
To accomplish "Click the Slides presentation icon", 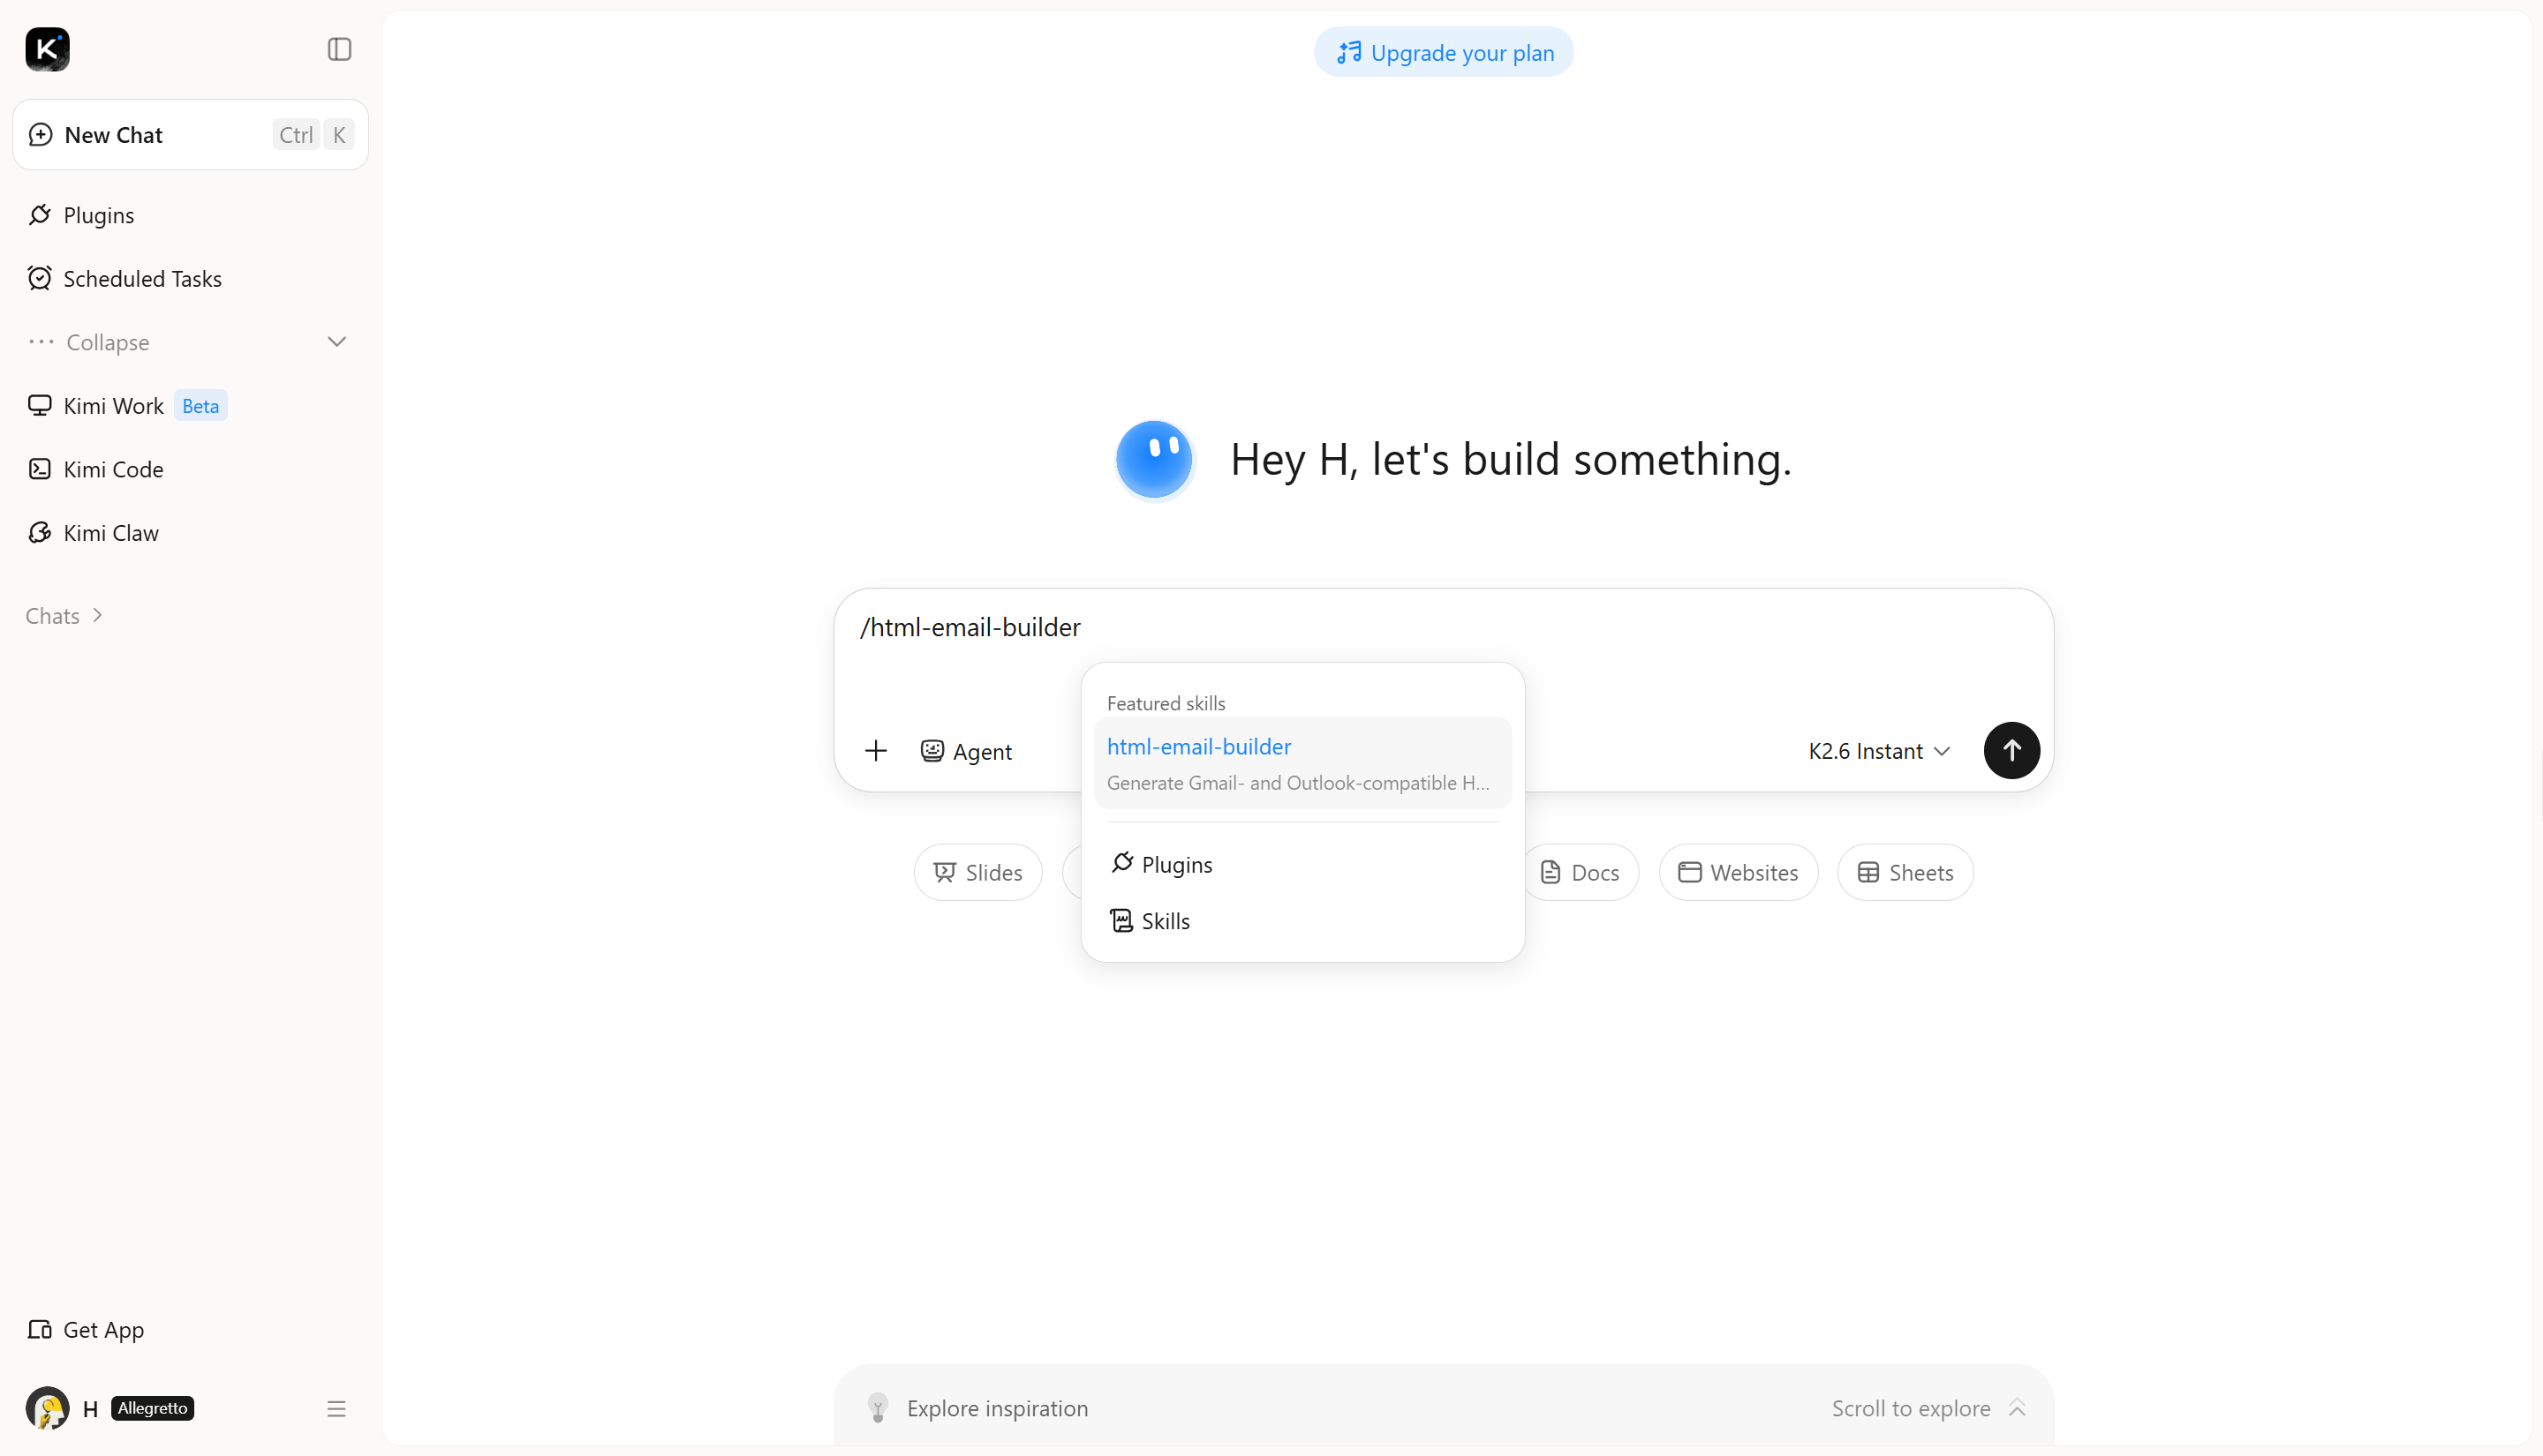I will tap(945, 873).
